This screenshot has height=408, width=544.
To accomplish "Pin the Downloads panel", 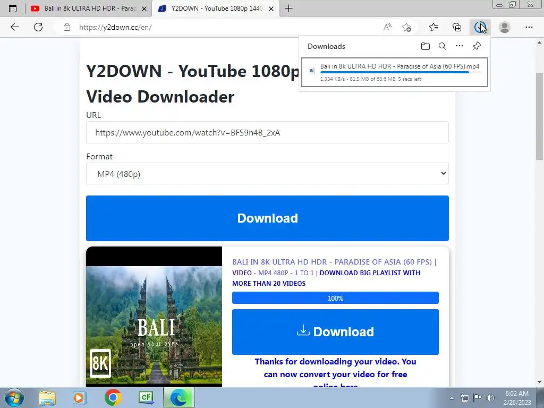I will [477, 46].
